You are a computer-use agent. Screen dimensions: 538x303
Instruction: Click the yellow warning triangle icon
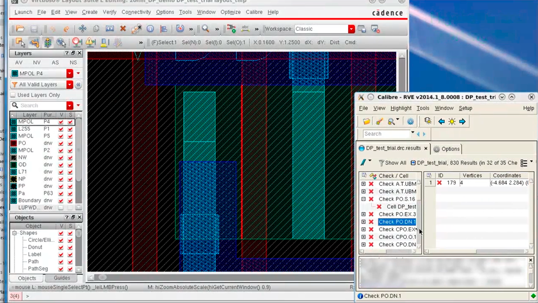point(91,42)
